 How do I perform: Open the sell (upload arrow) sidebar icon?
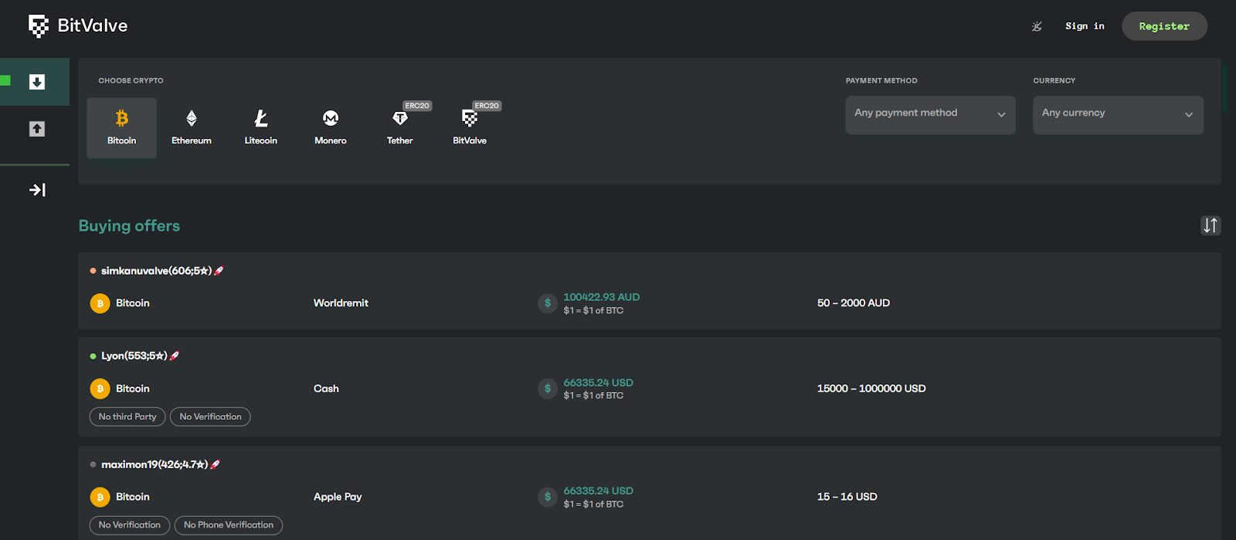click(x=37, y=129)
